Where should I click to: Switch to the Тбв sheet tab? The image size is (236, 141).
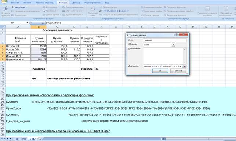click(16, 139)
